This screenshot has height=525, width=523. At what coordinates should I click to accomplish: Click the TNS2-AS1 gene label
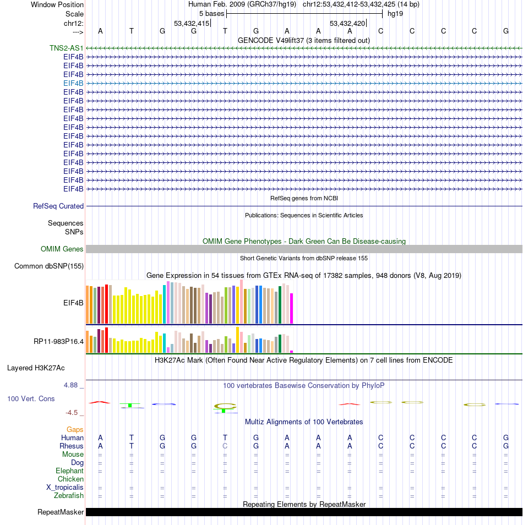pyautogui.click(x=66, y=48)
